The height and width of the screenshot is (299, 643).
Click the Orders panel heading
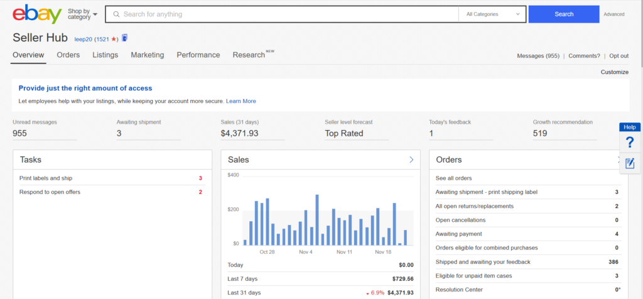click(x=449, y=160)
